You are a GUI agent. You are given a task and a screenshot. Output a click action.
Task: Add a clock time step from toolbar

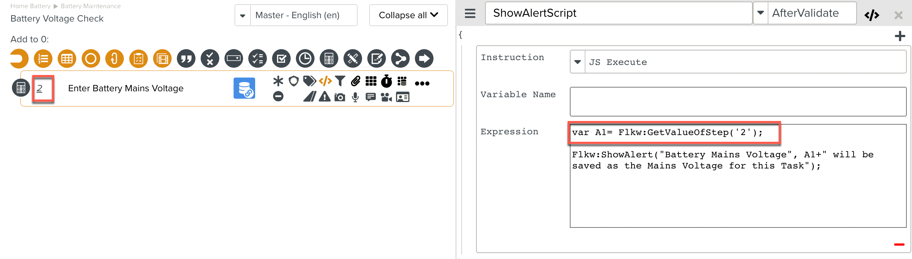[305, 59]
